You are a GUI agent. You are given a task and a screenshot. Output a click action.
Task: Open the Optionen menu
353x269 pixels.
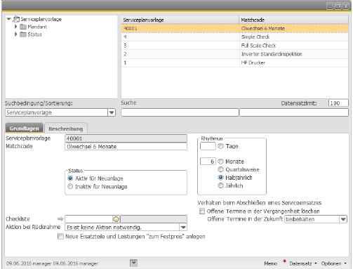click(x=333, y=263)
